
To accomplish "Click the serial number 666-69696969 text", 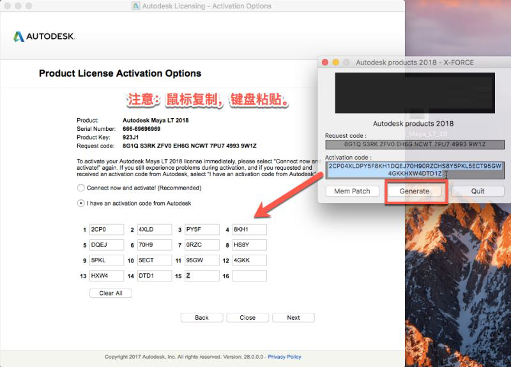I will tap(141, 129).
